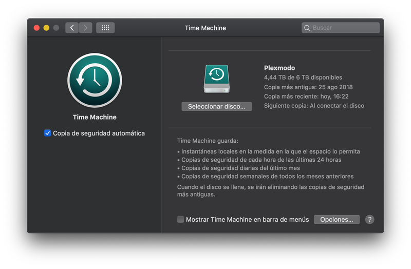Click the Time Machine label under the icon
The height and width of the screenshot is (269, 411).
[x=95, y=117]
